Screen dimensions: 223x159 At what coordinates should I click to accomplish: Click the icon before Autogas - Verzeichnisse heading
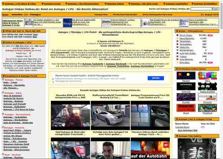point(3,114)
